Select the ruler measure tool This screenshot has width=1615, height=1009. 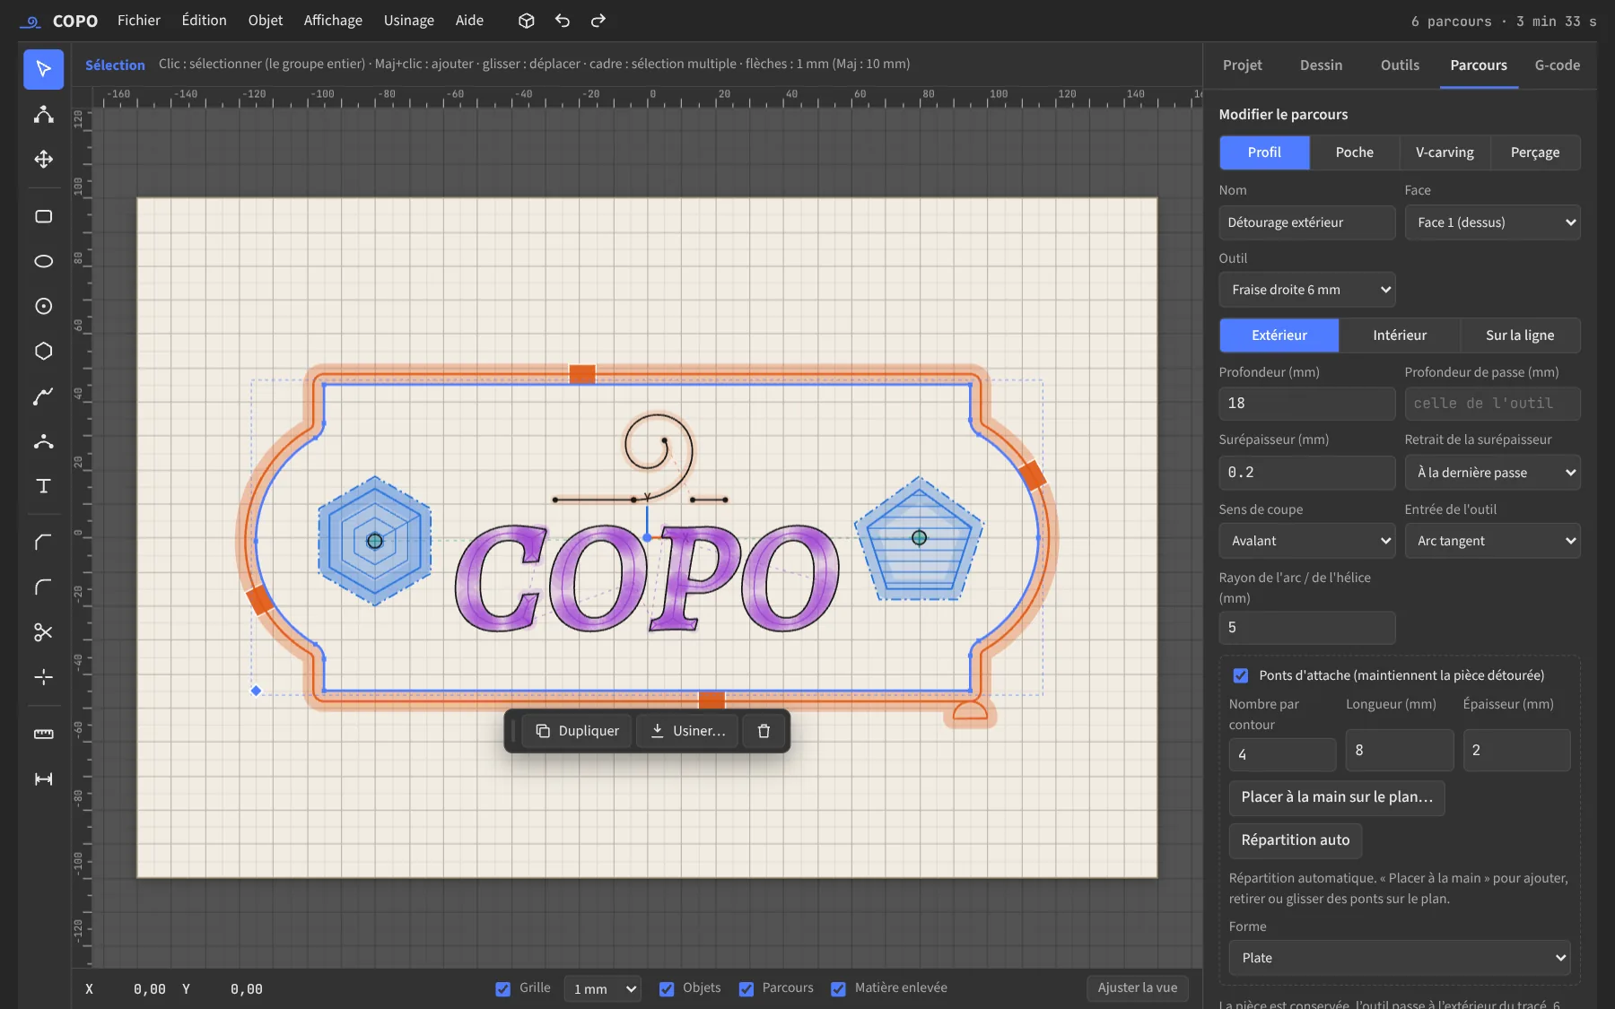43,734
